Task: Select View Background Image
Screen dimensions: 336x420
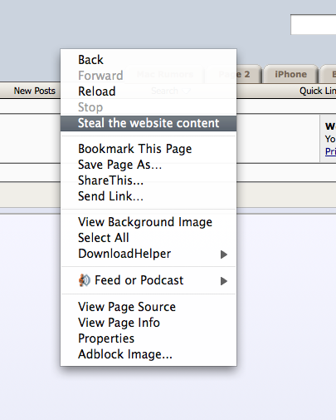Action: (149, 222)
